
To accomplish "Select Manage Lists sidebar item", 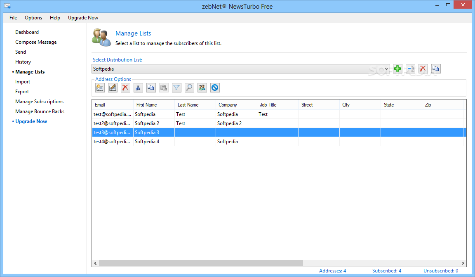I will 30,72.
